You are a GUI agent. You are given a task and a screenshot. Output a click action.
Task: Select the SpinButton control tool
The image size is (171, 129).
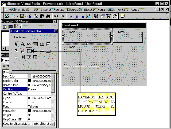(x=22, y=57)
